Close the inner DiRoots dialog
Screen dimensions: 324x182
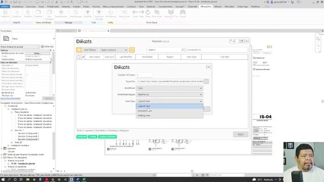(x=208, y=67)
